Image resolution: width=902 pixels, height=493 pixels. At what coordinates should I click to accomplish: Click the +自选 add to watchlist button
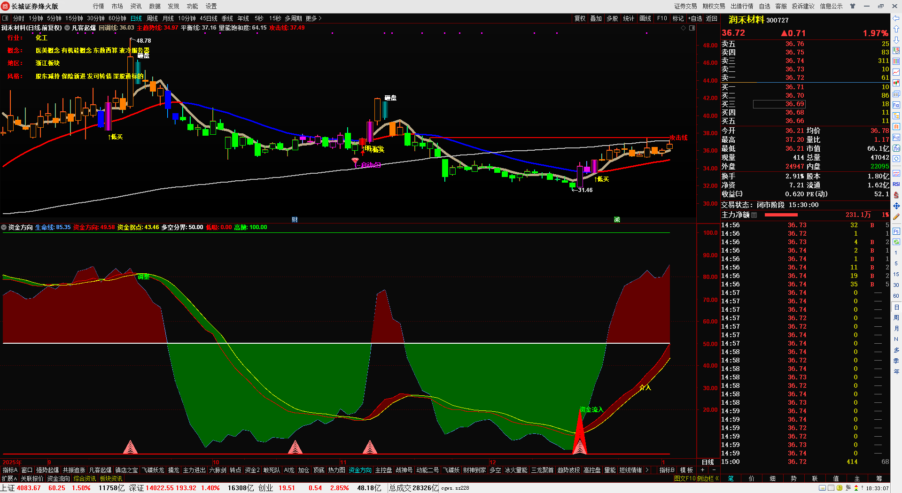[x=695, y=18]
